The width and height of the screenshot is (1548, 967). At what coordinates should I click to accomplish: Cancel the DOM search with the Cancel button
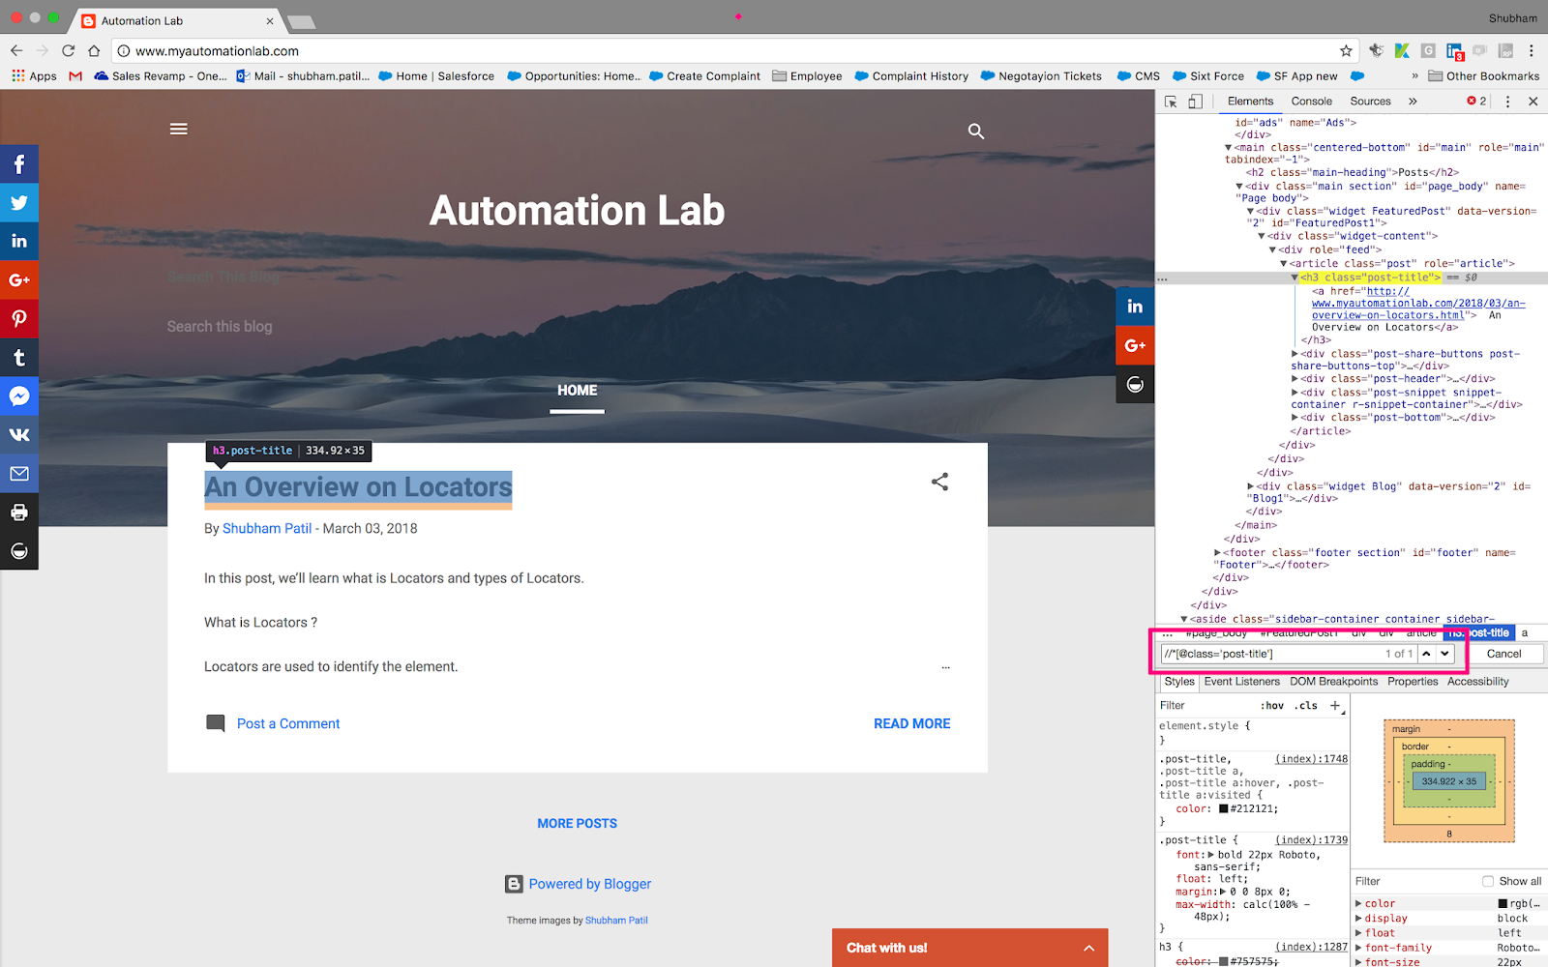point(1506,653)
